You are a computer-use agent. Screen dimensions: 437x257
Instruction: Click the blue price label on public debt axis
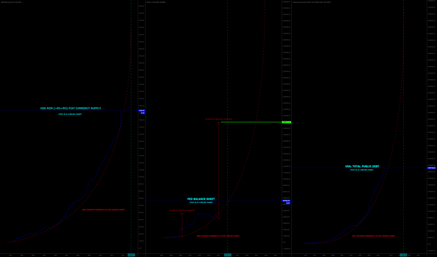431,168
